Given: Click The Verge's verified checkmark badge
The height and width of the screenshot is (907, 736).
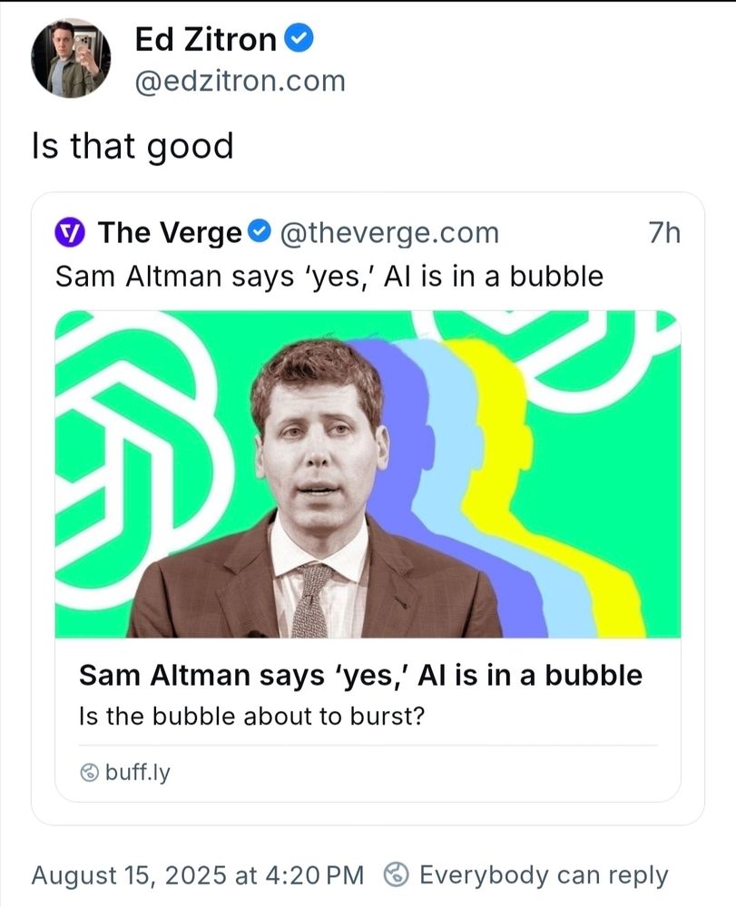Looking at the screenshot, I should (x=260, y=233).
